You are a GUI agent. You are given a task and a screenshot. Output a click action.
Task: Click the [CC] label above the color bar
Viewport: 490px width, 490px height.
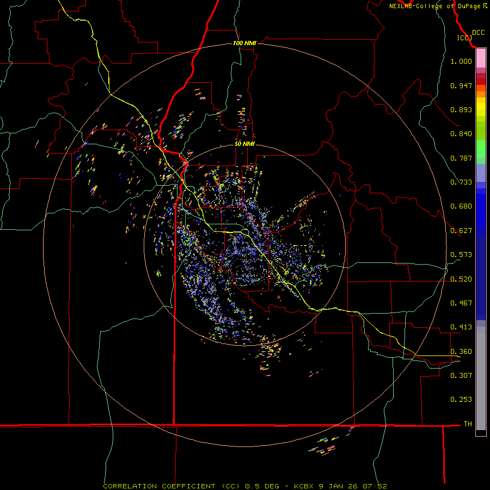point(464,38)
